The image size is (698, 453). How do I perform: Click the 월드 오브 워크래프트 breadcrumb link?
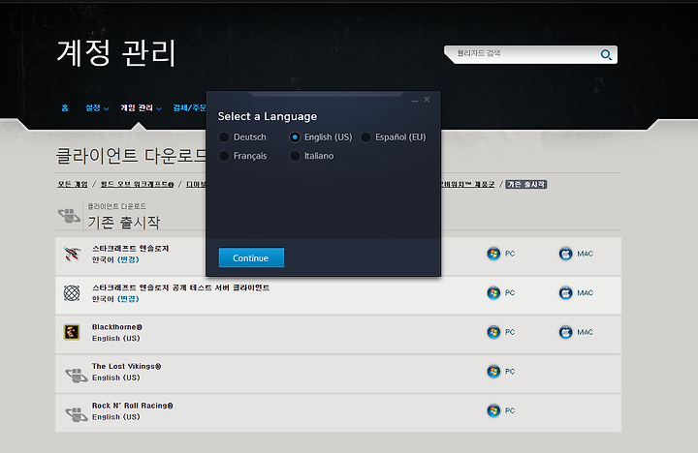pyautogui.click(x=137, y=184)
